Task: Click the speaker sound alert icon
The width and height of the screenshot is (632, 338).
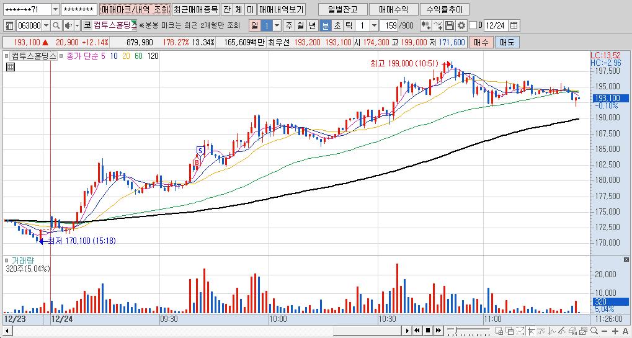Action: [x=68, y=26]
